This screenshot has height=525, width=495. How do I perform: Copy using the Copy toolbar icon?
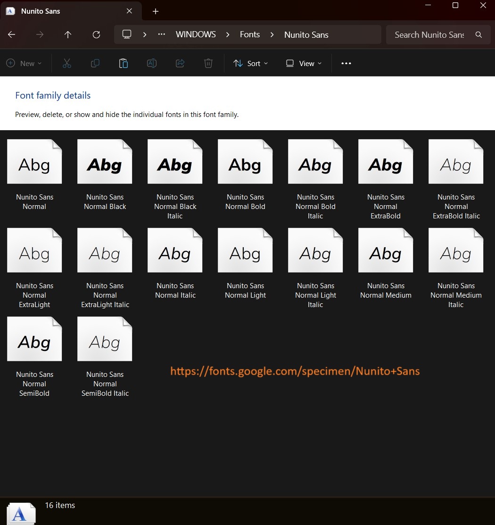[x=95, y=63]
